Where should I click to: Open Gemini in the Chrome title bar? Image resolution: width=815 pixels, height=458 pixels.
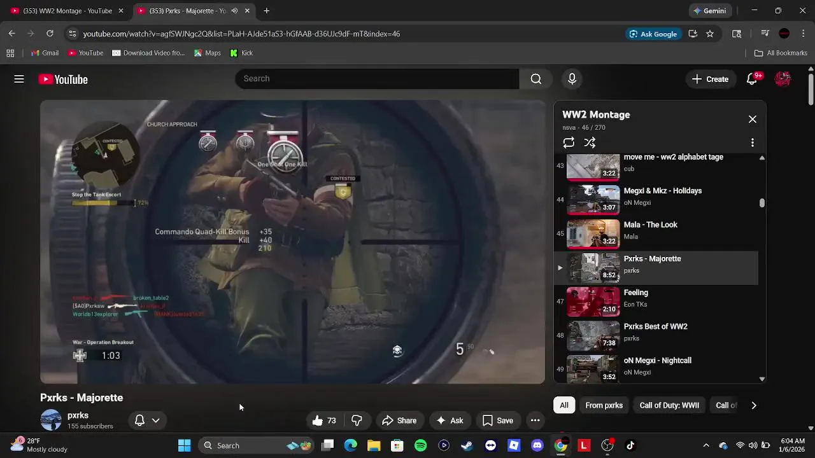pyautogui.click(x=709, y=11)
